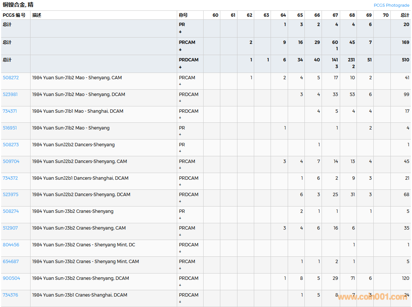
Task: Open PCGS number 734376 Cranes-Shanghai link
Action: 10,295
